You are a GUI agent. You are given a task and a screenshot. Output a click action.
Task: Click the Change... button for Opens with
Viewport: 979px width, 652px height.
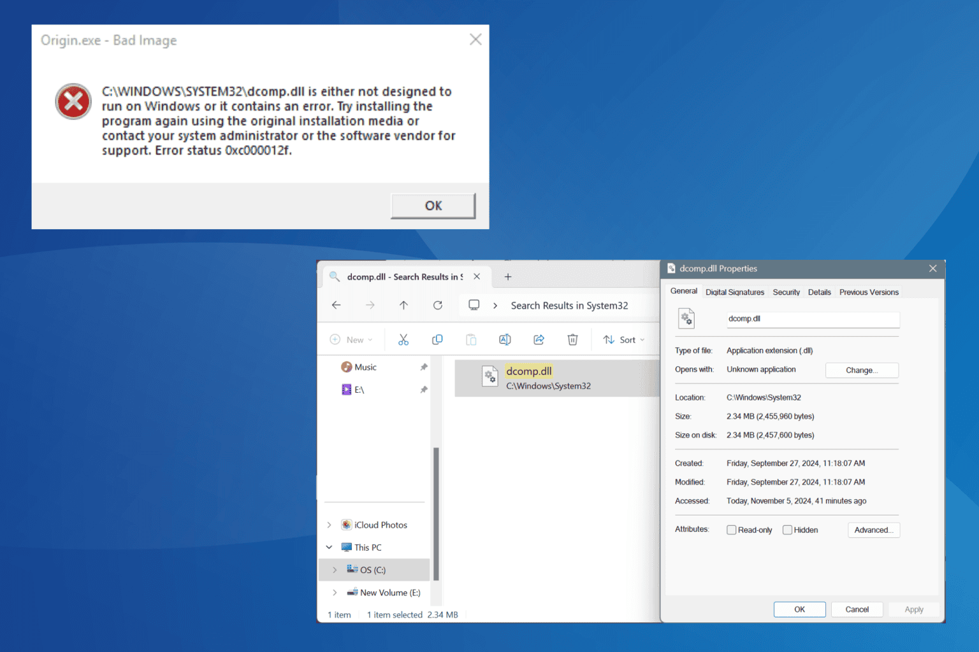pyautogui.click(x=862, y=370)
